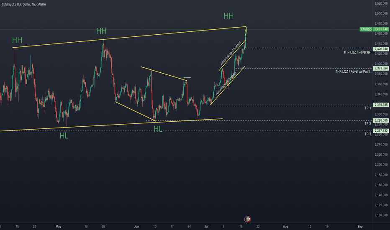Click the 2,120.000 price scale value
This screenshot has width=390, height=230.
coord(381,205)
